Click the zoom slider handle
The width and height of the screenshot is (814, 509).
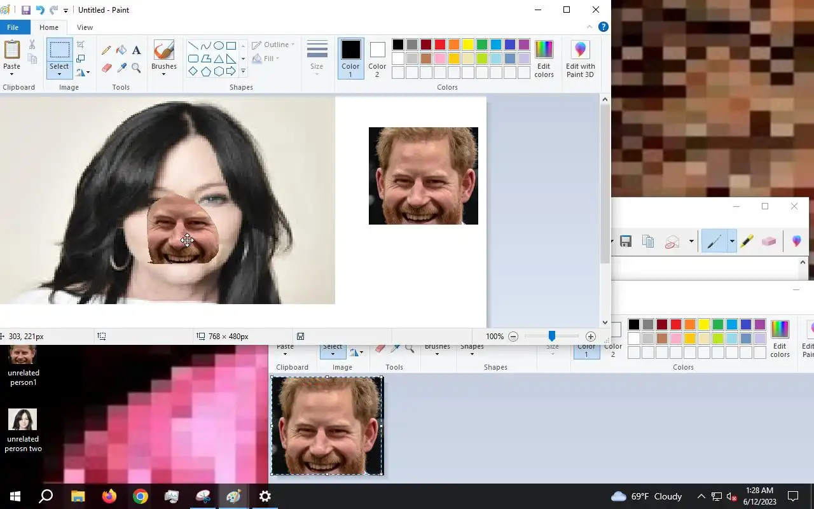551,336
